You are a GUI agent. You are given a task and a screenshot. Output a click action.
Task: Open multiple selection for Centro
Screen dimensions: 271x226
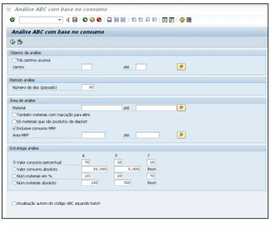pyautogui.click(x=181, y=67)
